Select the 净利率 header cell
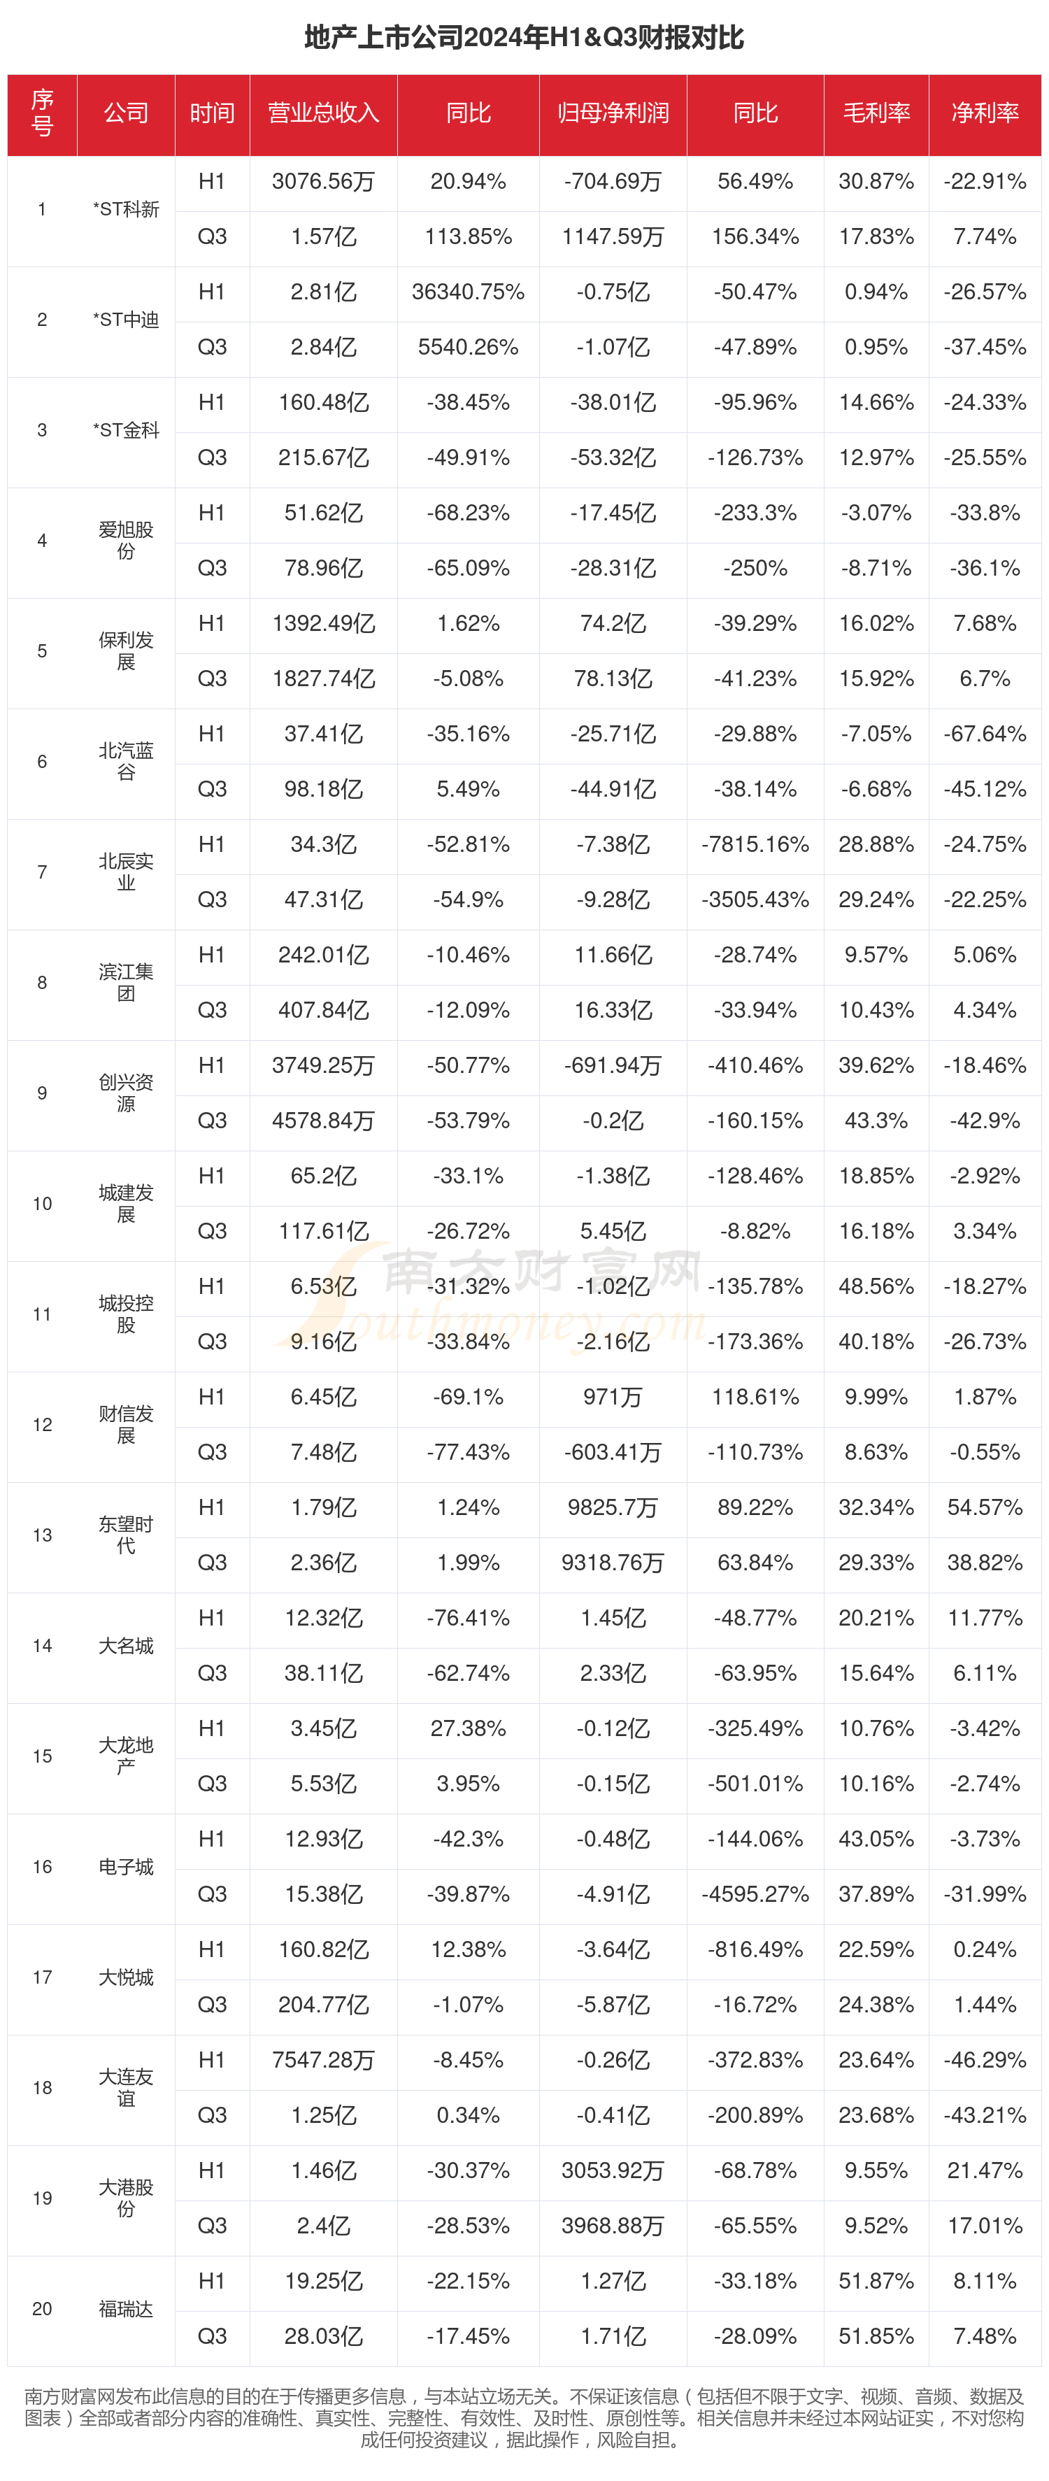Viewport: 1049px width, 2481px height. (x=985, y=113)
